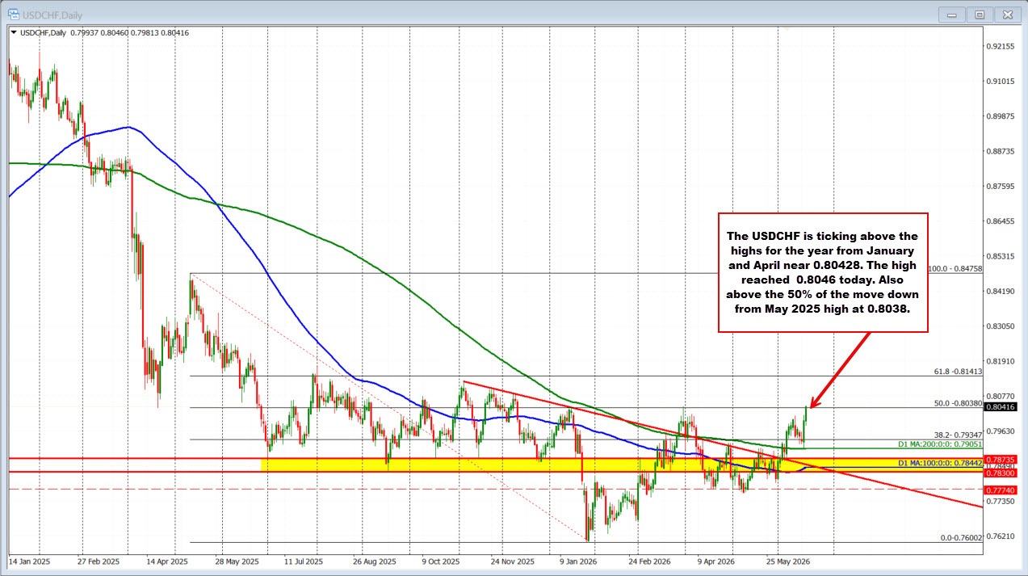Click the 11 Jul 2025 date label
This screenshot has width=1028, height=576.
pyautogui.click(x=304, y=560)
